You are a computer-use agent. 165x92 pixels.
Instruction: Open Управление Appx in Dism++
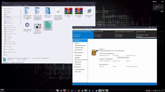(79, 48)
